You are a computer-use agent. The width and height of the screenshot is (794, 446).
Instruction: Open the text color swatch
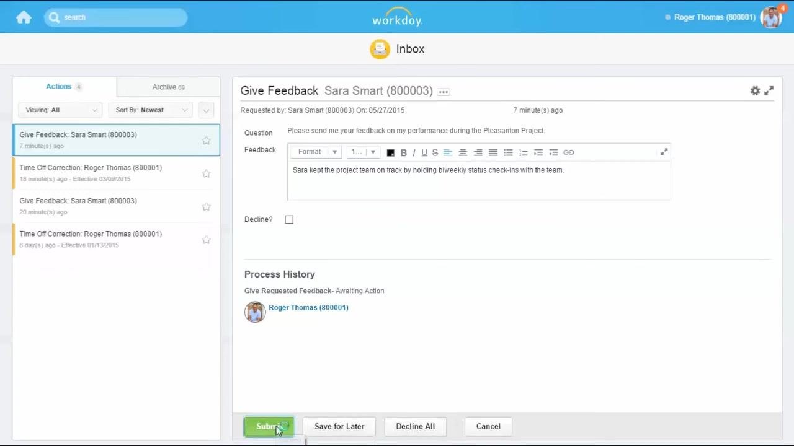click(390, 152)
